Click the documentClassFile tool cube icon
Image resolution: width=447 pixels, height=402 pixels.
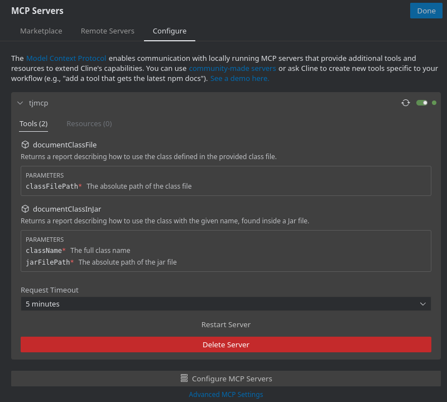(25, 144)
